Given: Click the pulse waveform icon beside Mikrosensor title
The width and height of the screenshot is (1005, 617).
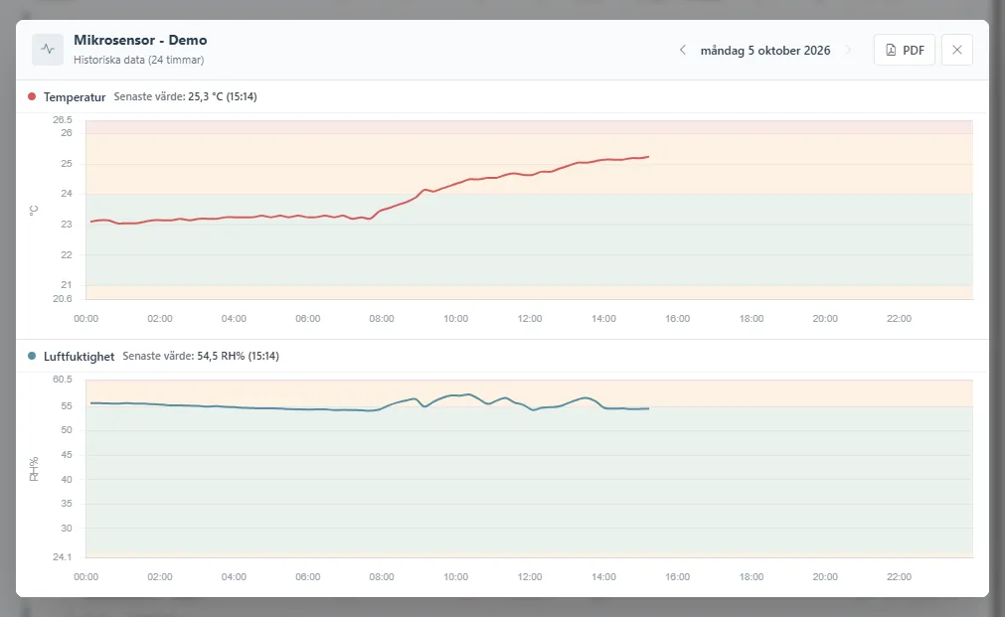Looking at the screenshot, I should tap(48, 50).
